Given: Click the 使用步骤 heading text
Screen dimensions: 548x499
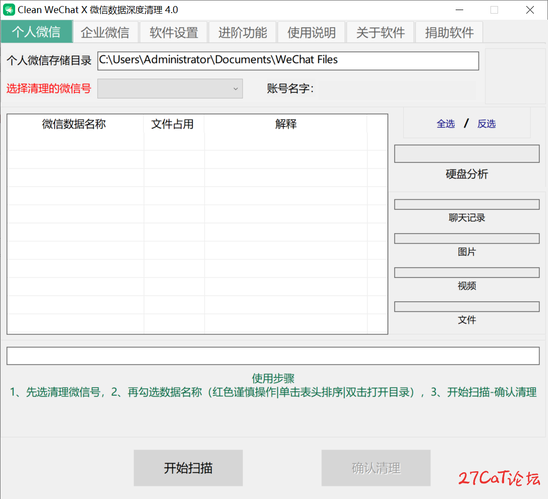Looking at the screenshot, I should 273,378.
